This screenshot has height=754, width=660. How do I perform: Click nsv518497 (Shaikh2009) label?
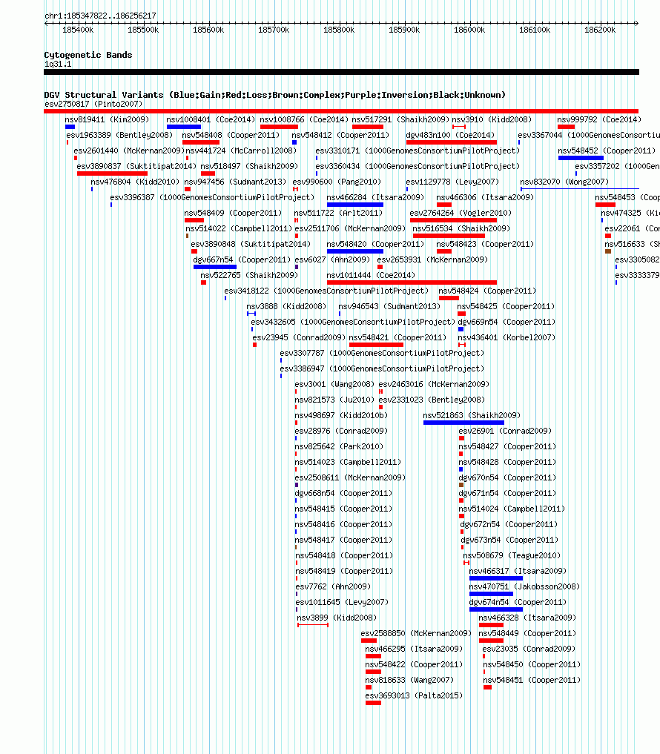point(249,166)
